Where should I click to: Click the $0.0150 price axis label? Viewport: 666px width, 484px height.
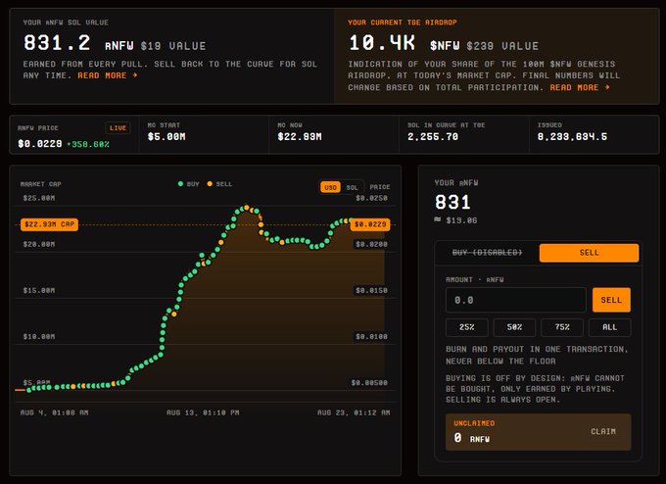[x=371, y=291]
